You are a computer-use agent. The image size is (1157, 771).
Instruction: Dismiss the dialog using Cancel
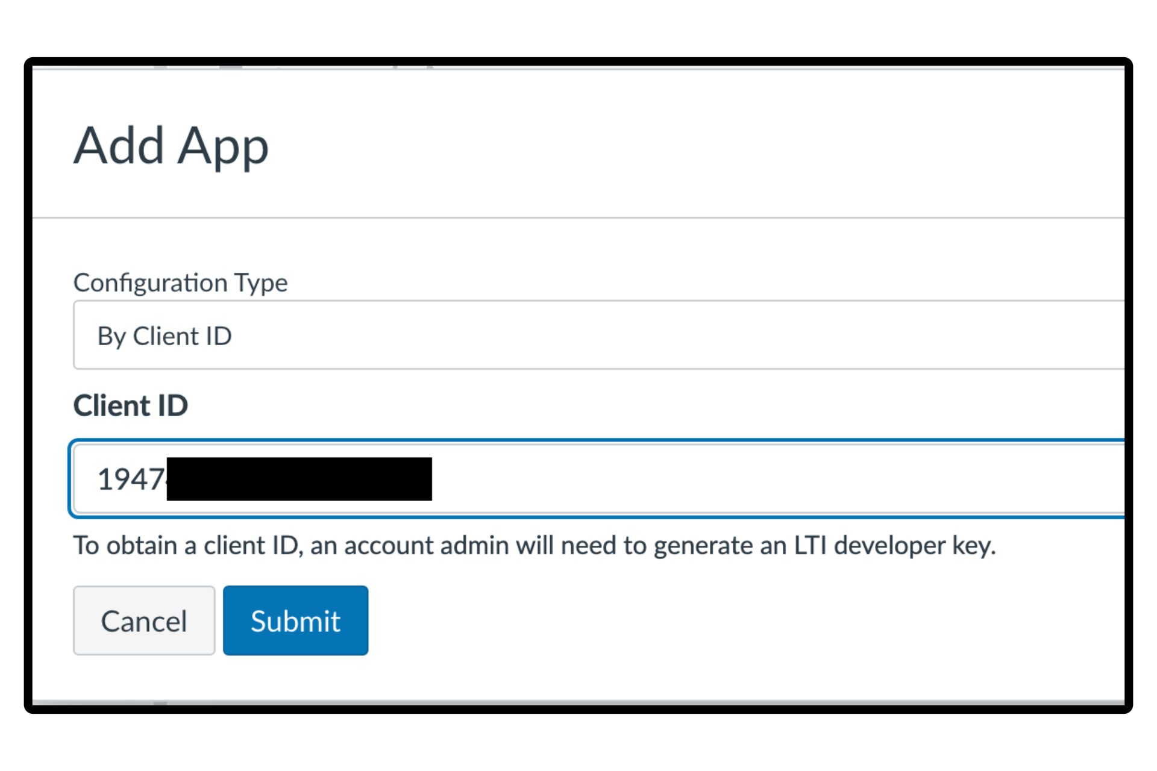pyautogui.click(x=144, y=620)
